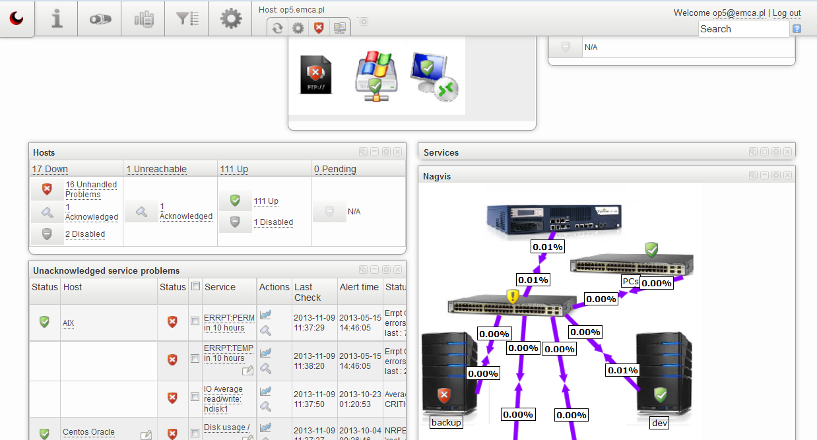817x440 pixels.
Task: Collapse the Hosts widget panel
Action: point(375,152)
